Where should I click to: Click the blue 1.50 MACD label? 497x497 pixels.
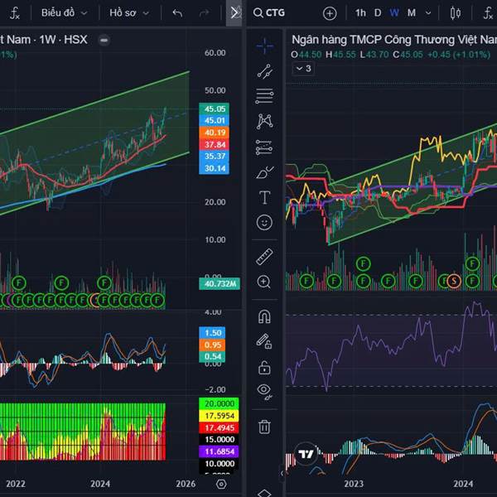(212, 333)
